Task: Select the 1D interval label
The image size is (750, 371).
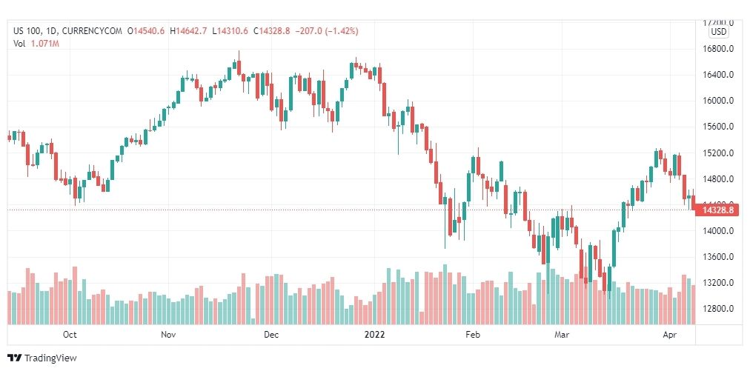Action: pyautogui.click(x=50, y=31)
